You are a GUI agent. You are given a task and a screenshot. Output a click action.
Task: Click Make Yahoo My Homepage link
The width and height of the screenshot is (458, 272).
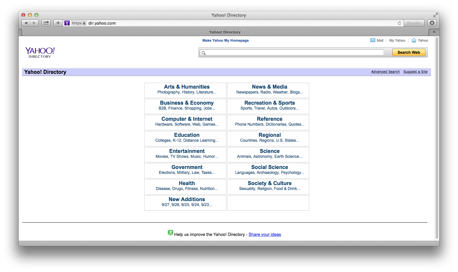tap(225, 40)
